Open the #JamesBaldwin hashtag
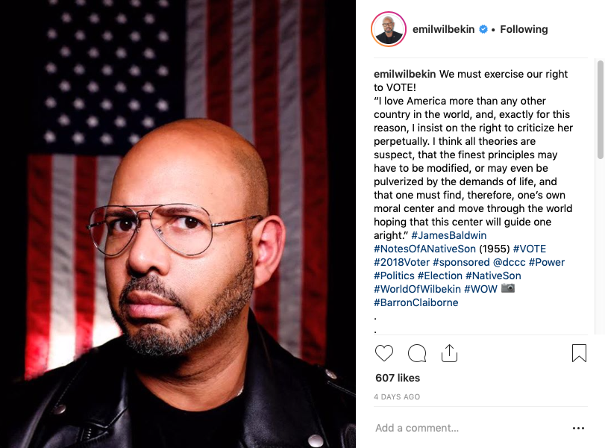 pos(449,235)
